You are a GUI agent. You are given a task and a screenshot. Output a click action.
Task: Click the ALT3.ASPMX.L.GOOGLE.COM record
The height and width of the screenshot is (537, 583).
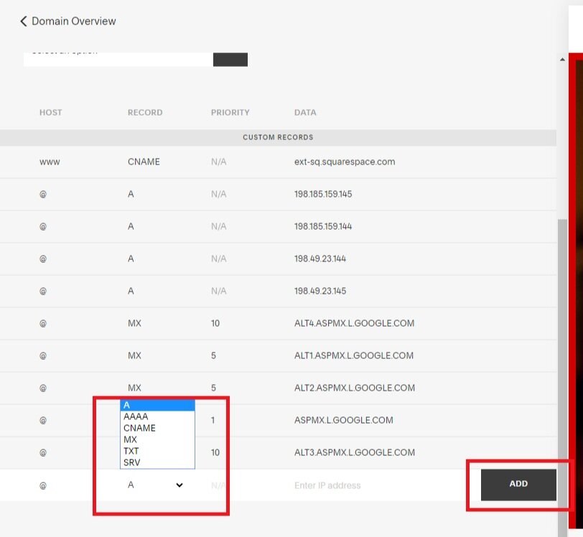tap(355, 452)
